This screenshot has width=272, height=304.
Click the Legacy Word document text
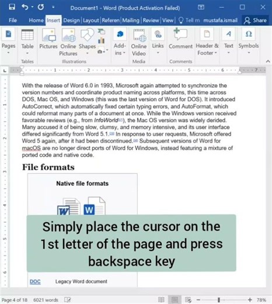click(81, 281)
